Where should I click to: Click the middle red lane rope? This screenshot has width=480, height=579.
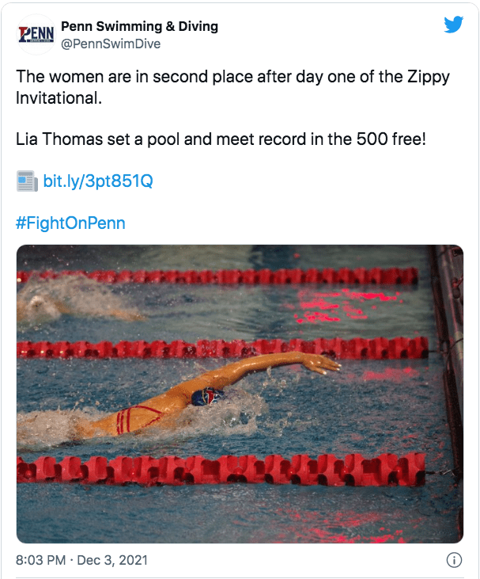221,348
